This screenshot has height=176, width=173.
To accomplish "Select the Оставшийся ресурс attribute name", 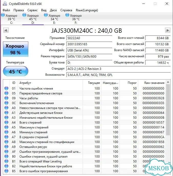I will coord(33,147).
